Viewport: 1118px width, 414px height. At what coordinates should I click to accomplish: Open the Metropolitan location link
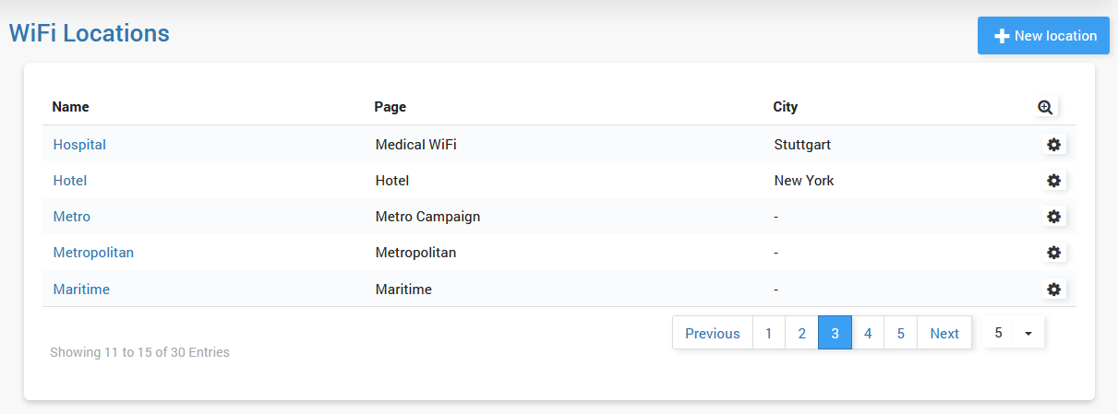tap(93, 253)
